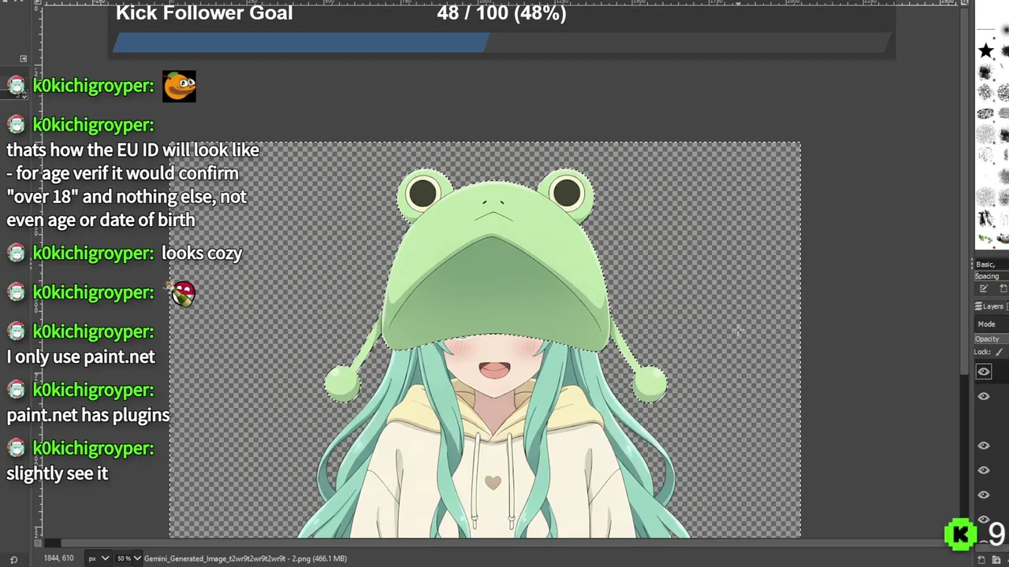Click the green Kick logo badge

960,535
